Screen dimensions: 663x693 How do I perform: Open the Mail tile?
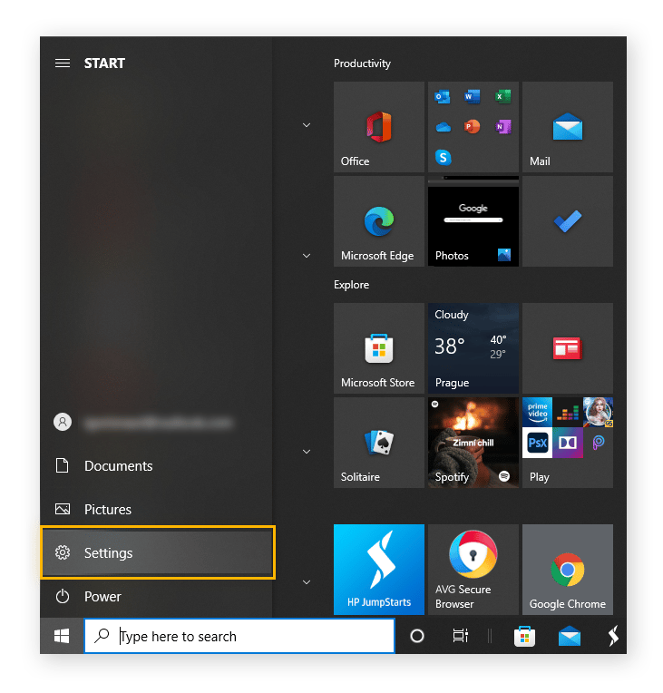point(567,127)
